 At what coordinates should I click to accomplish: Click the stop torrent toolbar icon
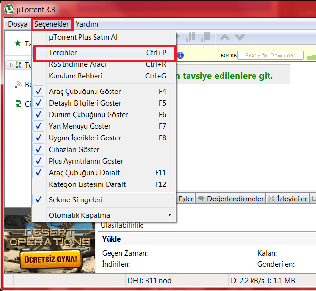pos(206,37)
